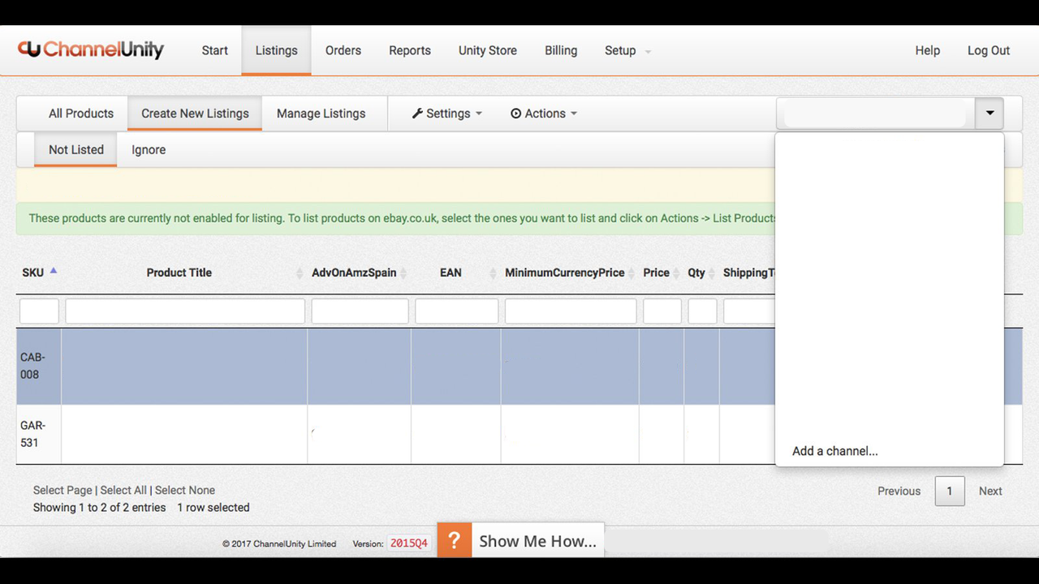Open the Settings wrench dropdown
The width and height of the screenshot is (1039, 584).
coord(446,114)
